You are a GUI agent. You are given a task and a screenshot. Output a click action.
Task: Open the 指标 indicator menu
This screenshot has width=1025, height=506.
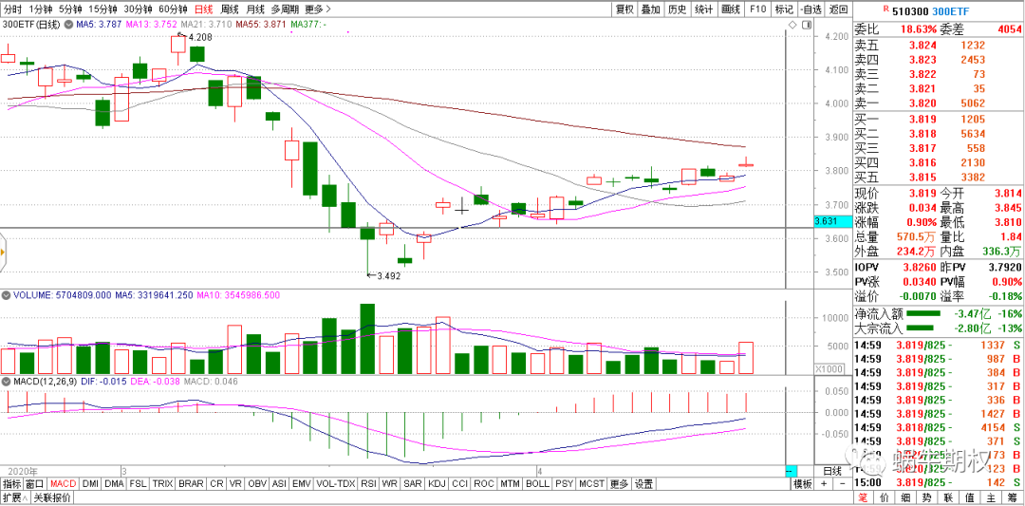(x=11, y=484)
